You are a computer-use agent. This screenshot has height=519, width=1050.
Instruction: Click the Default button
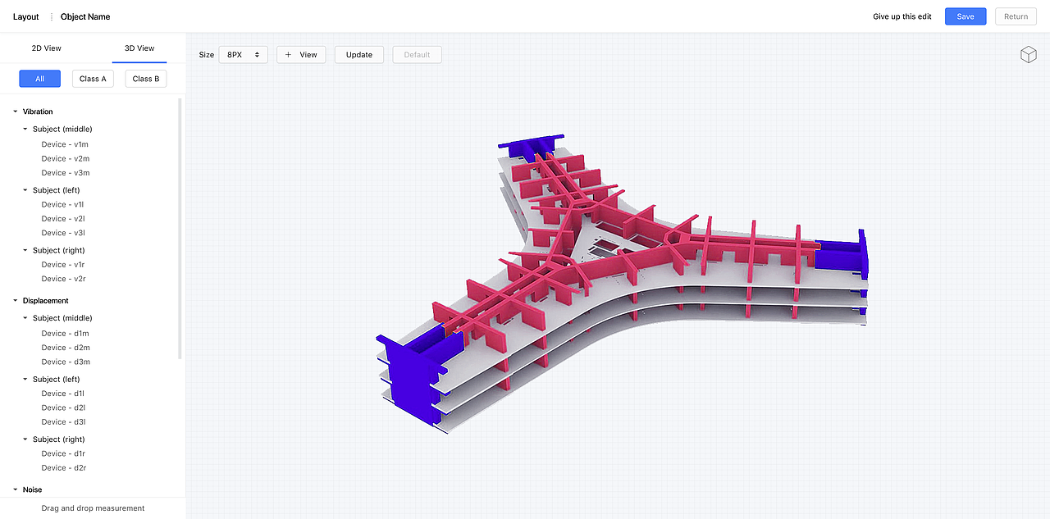417,55
